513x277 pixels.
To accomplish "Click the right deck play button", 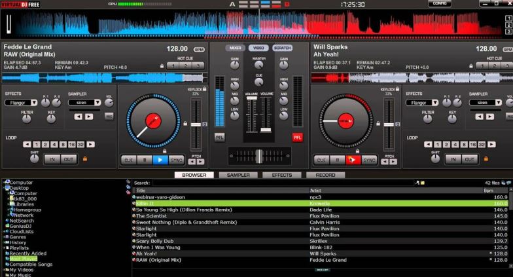I will point(353,160).
